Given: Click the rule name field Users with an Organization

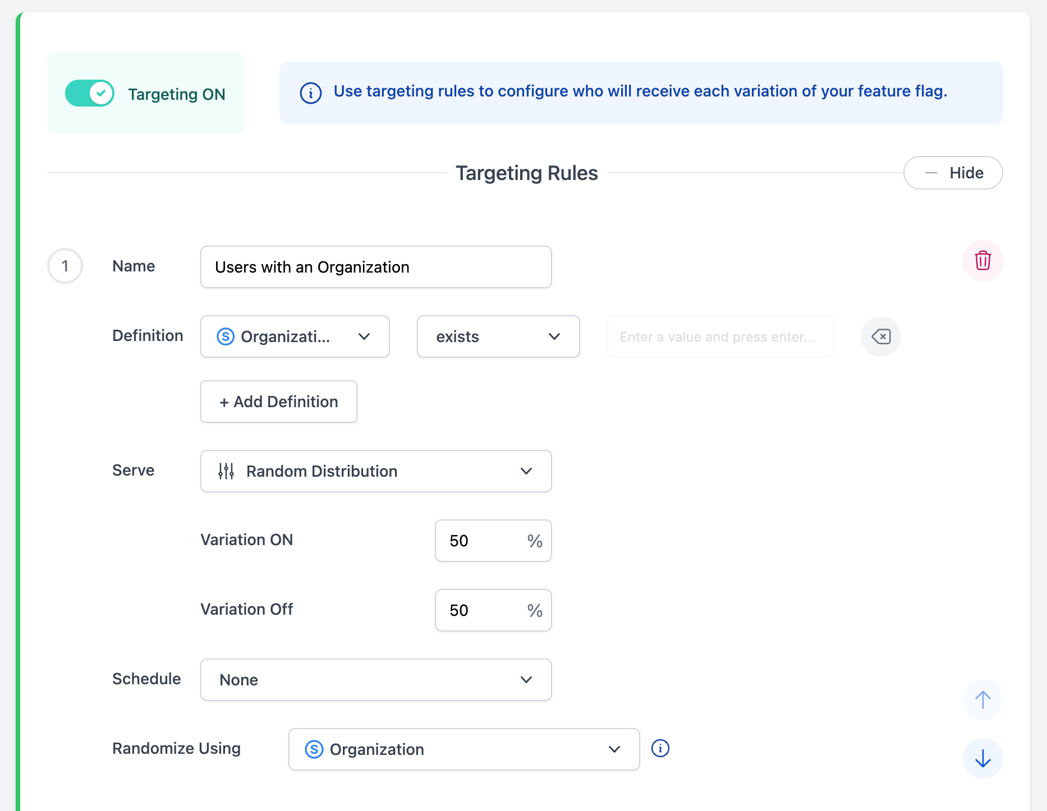Looking at the screenshot, I should click(375, 267).
